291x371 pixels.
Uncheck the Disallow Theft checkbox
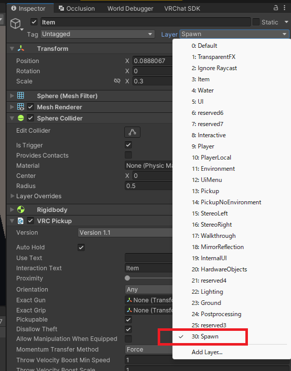[128, 329]
